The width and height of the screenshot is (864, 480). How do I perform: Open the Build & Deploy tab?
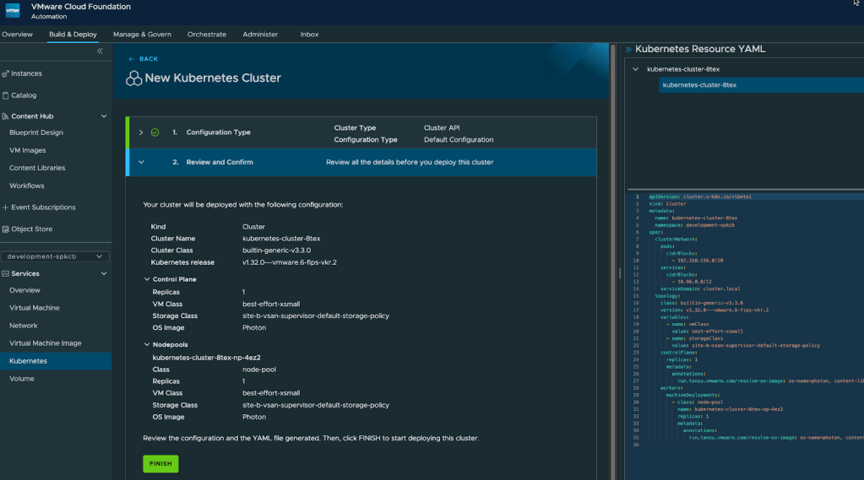click(x=73, y=34)
